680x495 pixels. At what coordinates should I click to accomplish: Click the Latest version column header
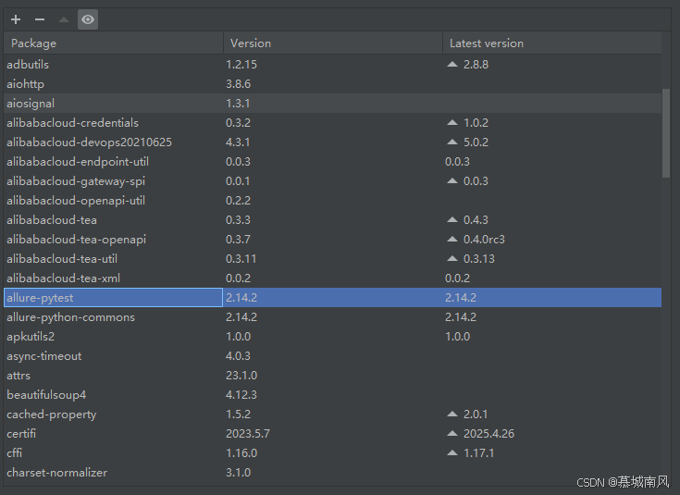552,43
